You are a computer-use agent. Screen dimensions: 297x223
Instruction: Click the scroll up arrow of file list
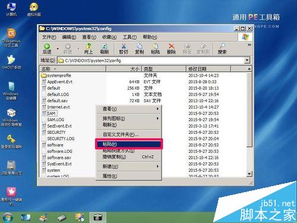[x=249, y=69]
